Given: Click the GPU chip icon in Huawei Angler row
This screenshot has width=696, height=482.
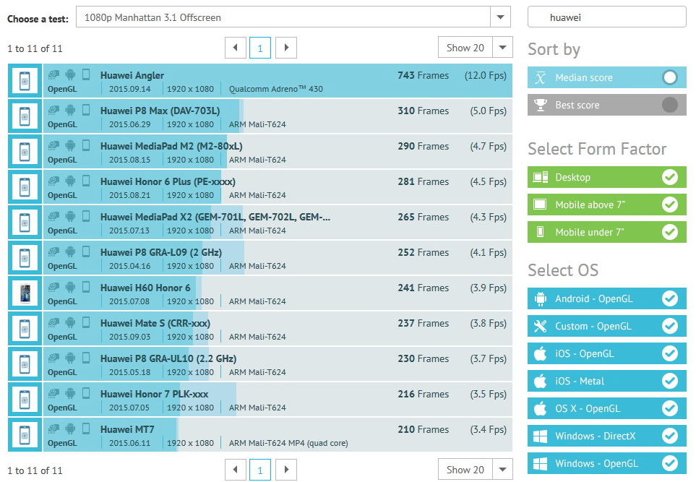Looking at the screenshot, I should (x=53, y=74).
